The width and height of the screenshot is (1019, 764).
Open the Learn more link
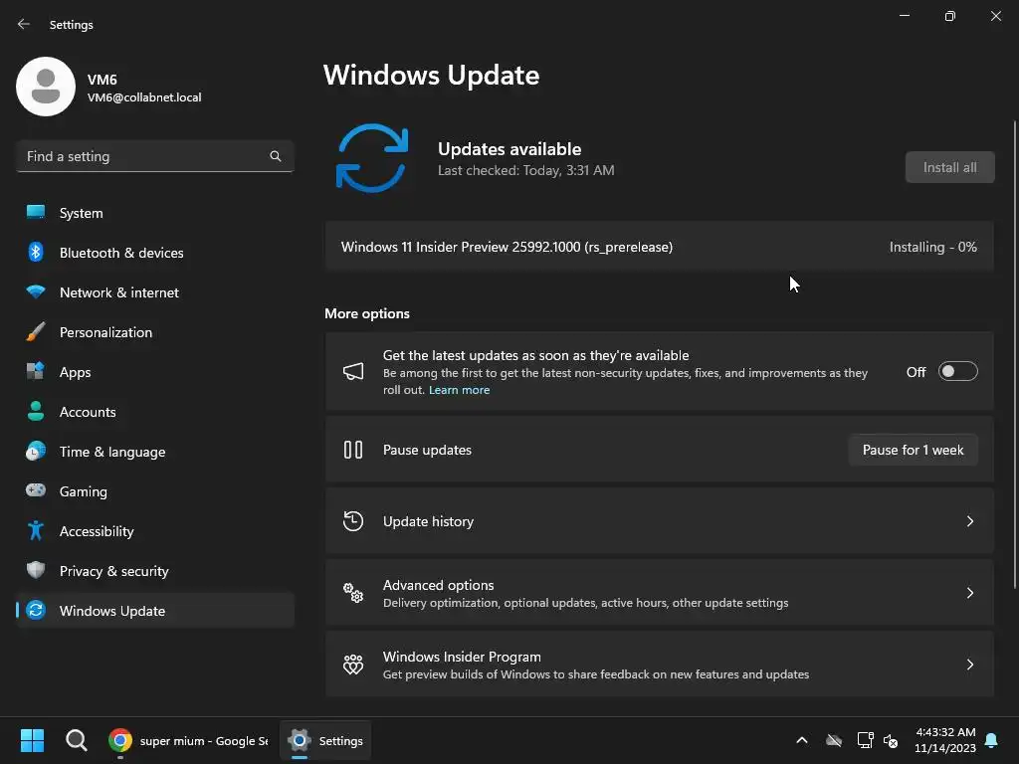[459, 390]
